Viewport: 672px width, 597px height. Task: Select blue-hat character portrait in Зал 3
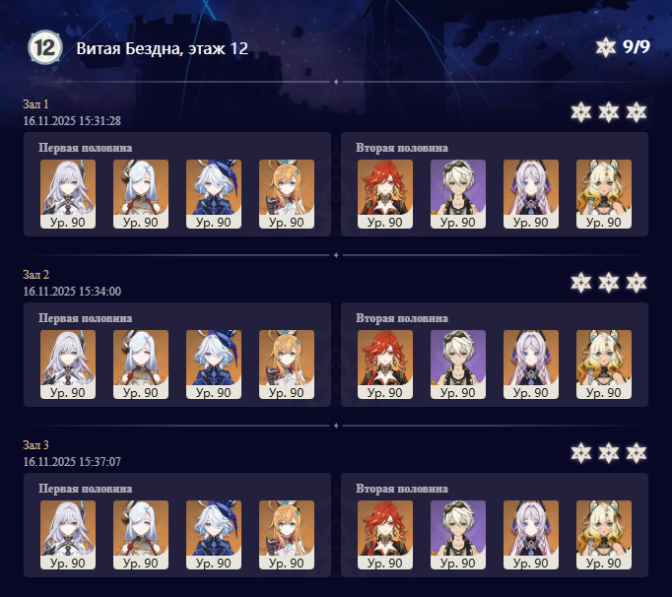point(214,535)
